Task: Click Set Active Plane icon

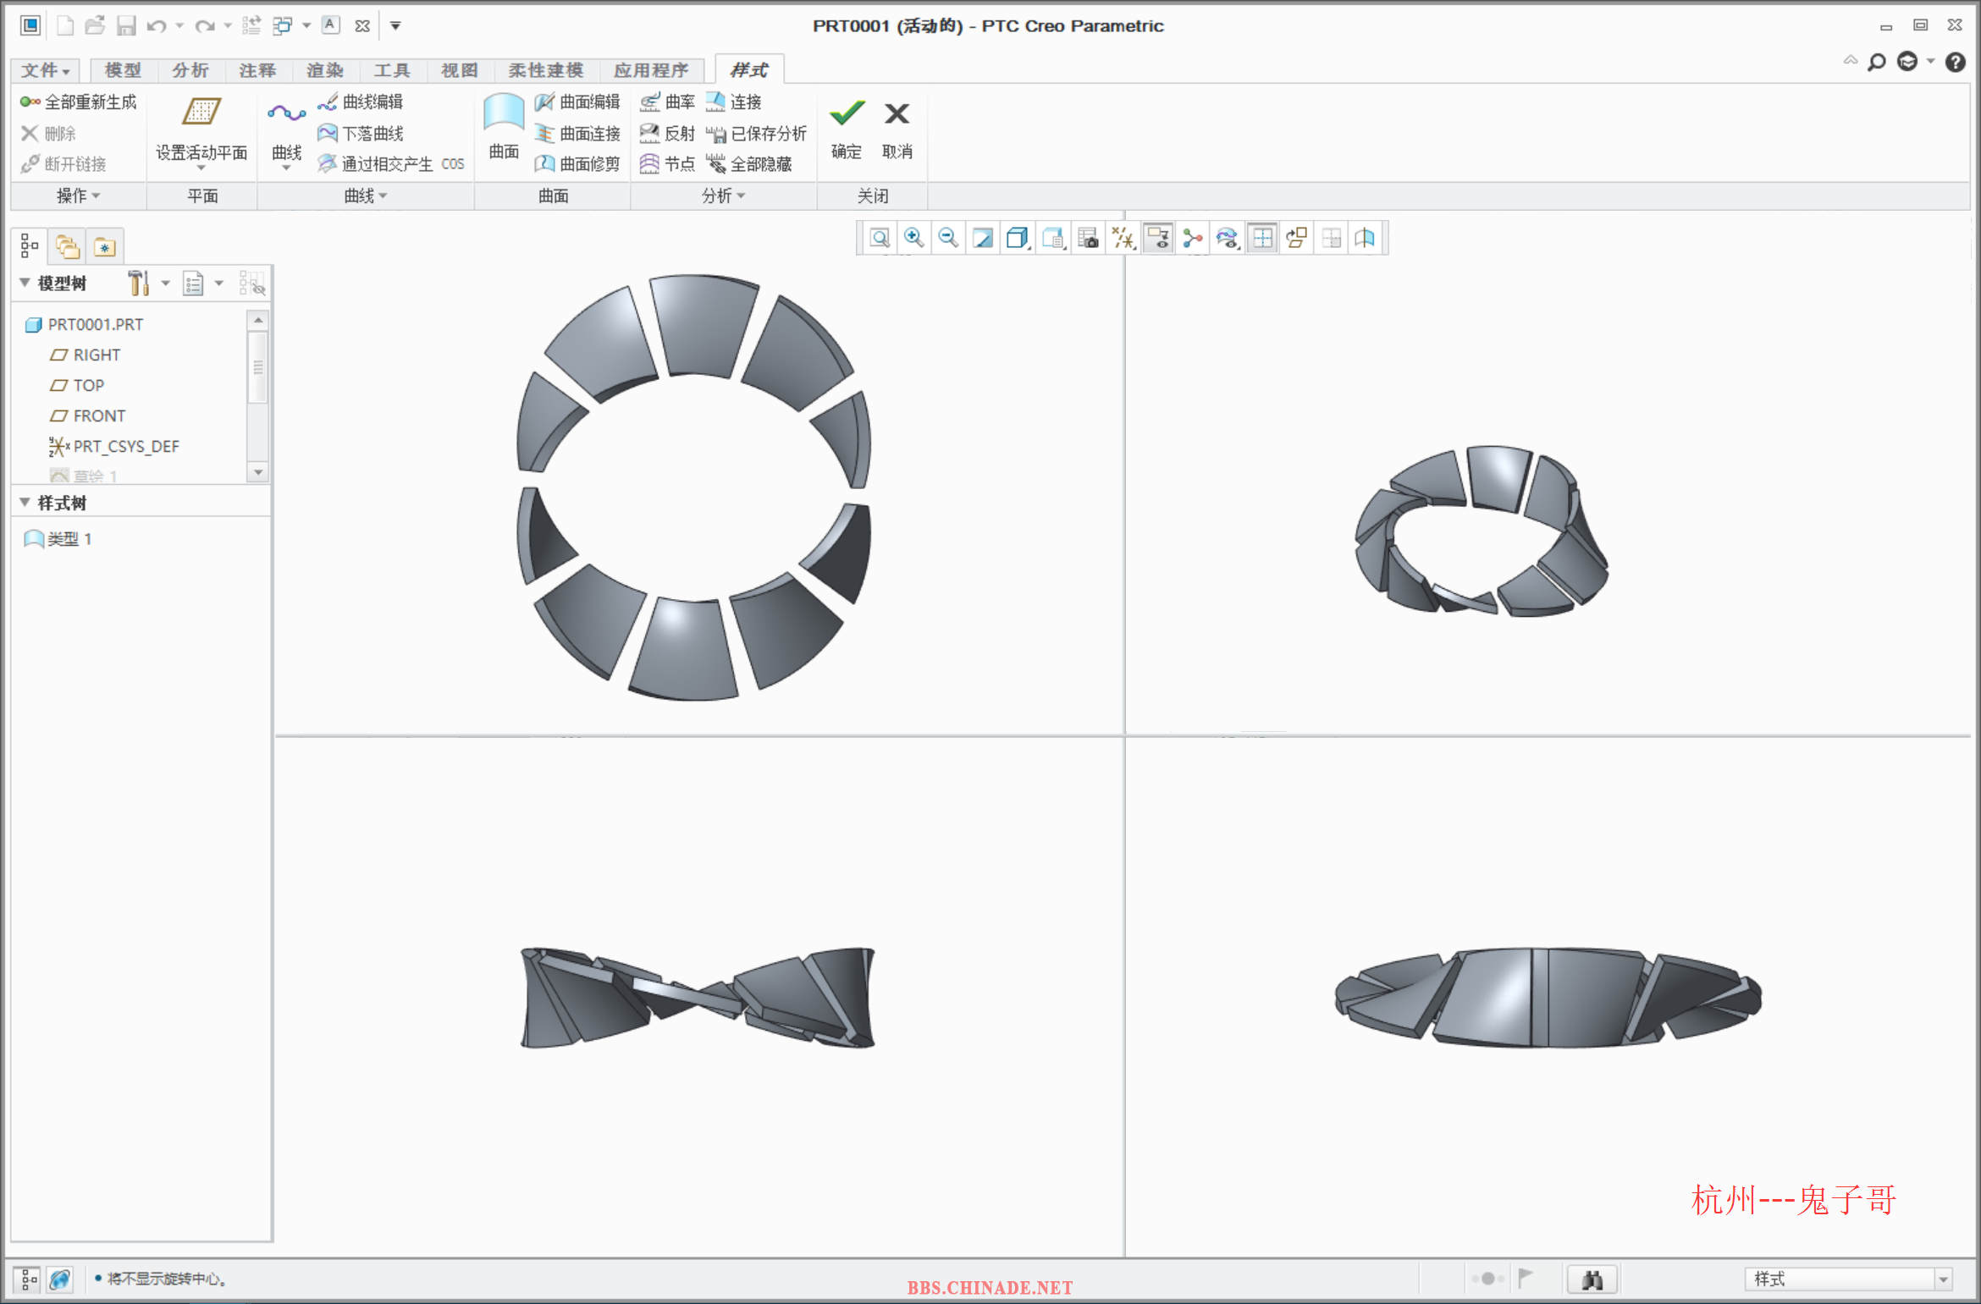Action: coord(201,112)
